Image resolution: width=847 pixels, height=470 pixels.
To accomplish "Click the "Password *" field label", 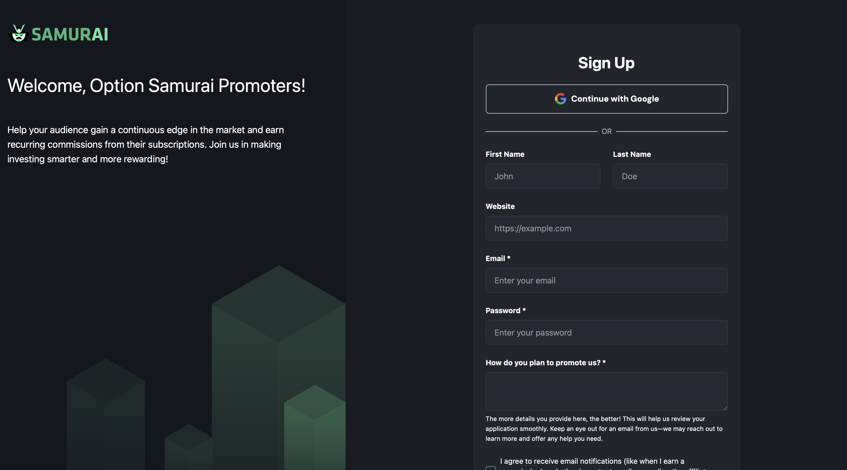I will pos(505,311).
